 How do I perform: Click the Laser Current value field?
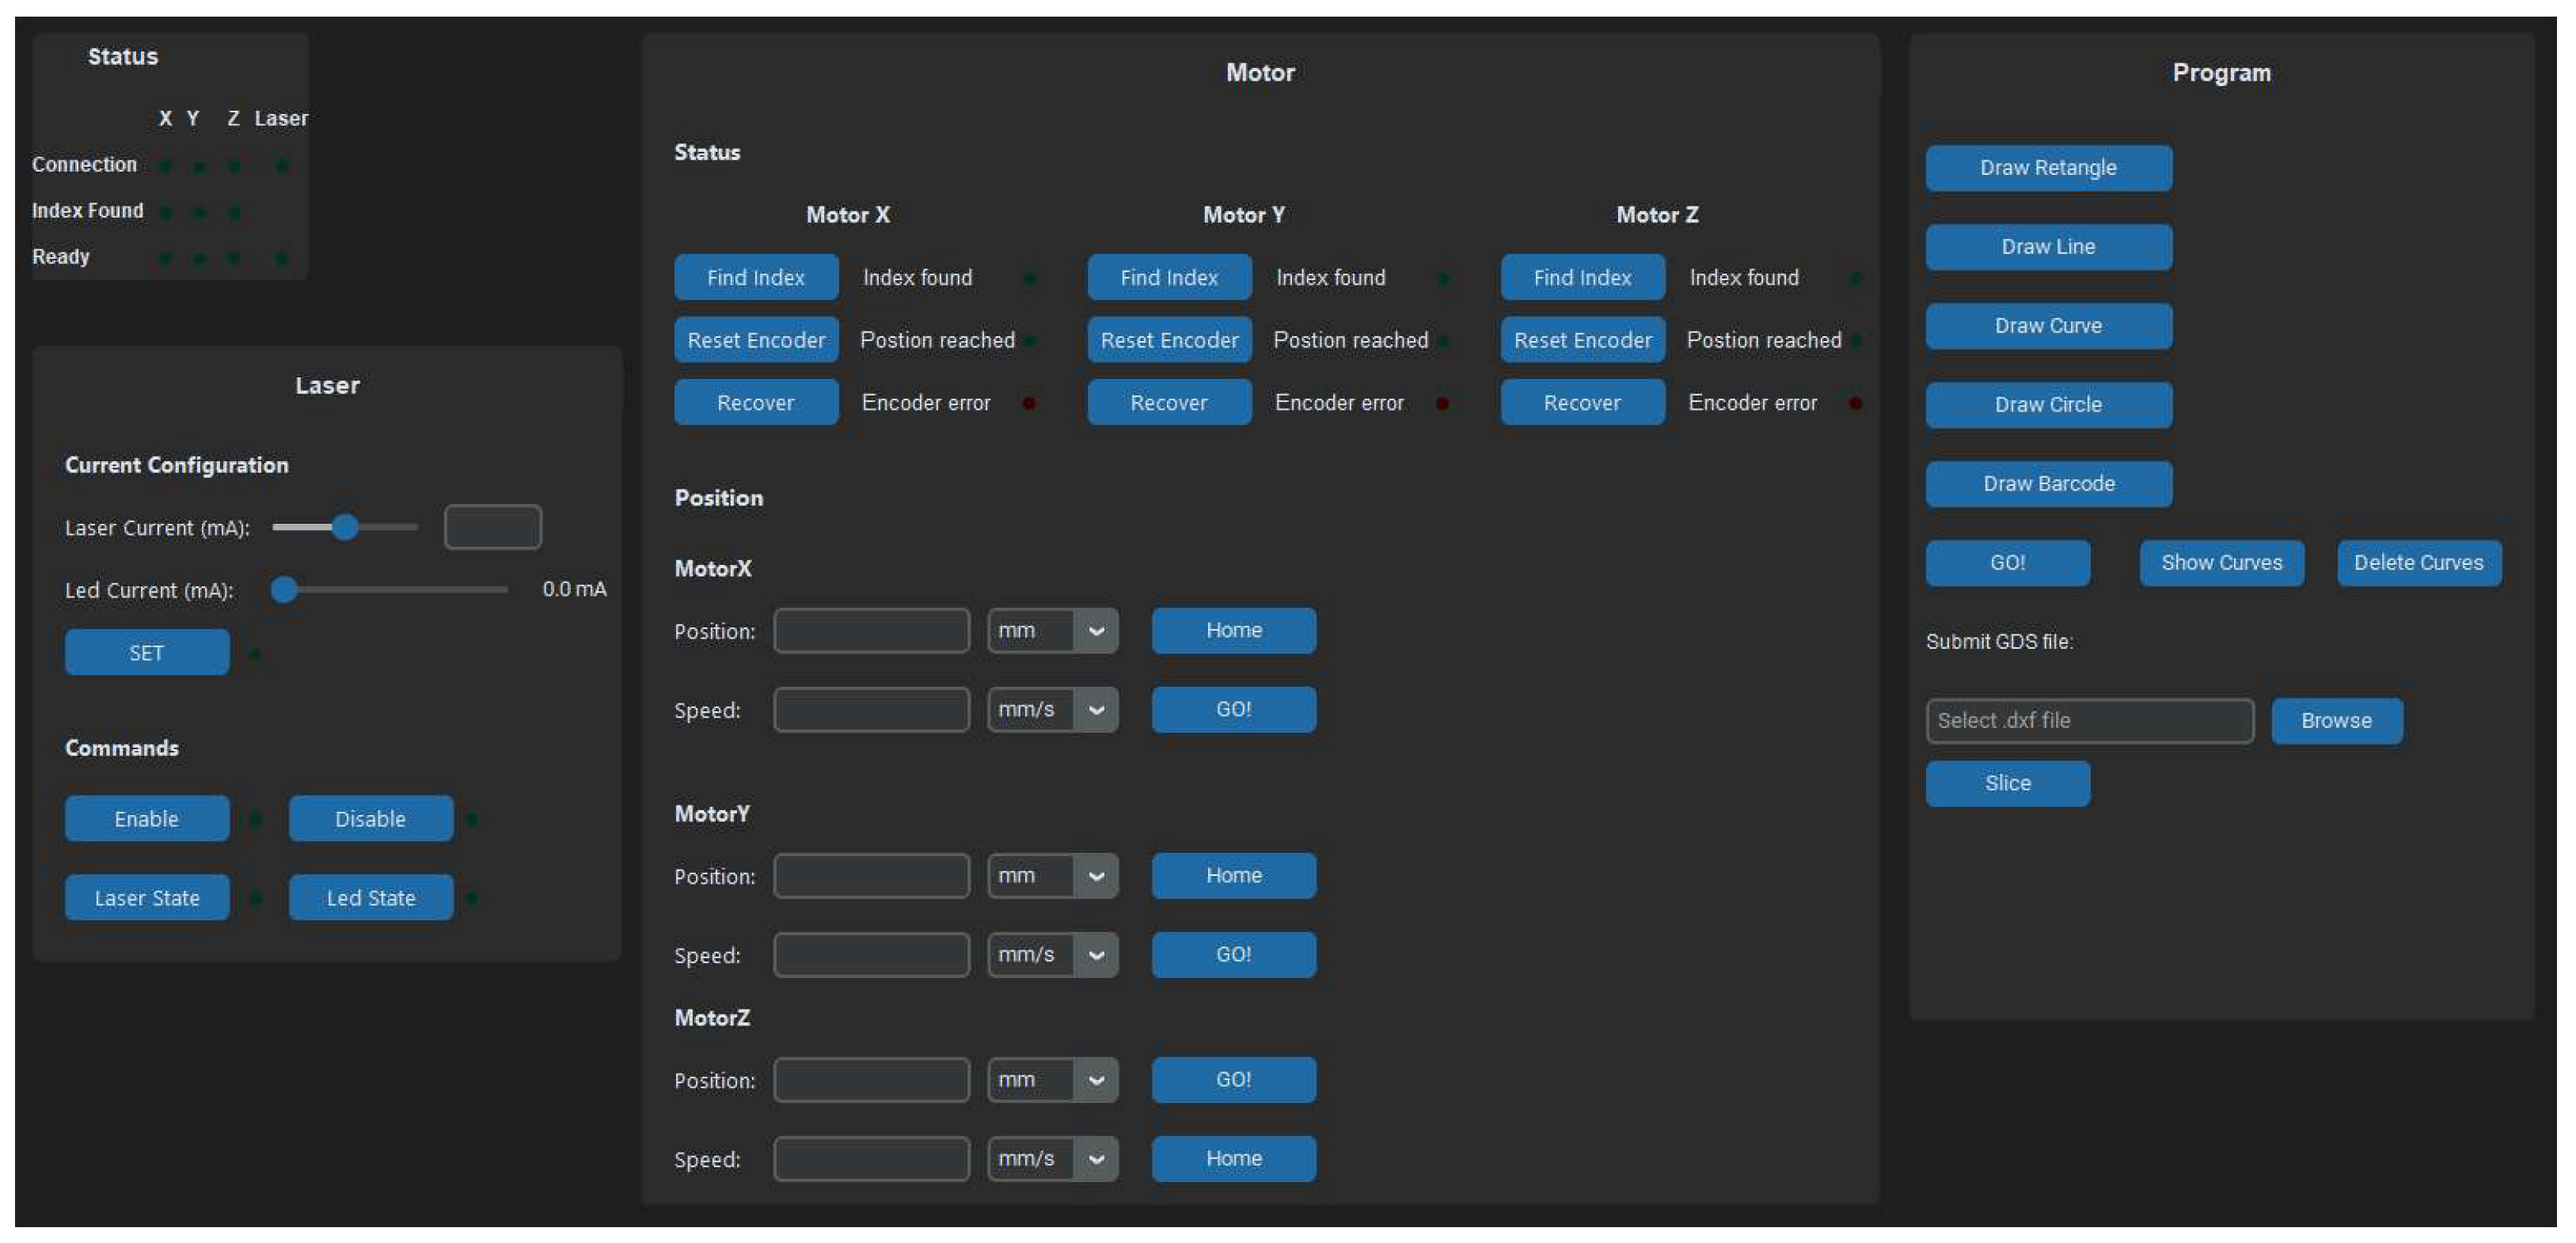[x=493, y=527]
